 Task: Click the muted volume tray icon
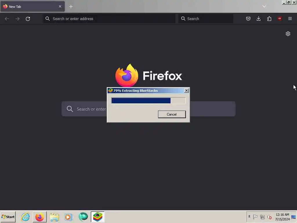tap(269, 217)
